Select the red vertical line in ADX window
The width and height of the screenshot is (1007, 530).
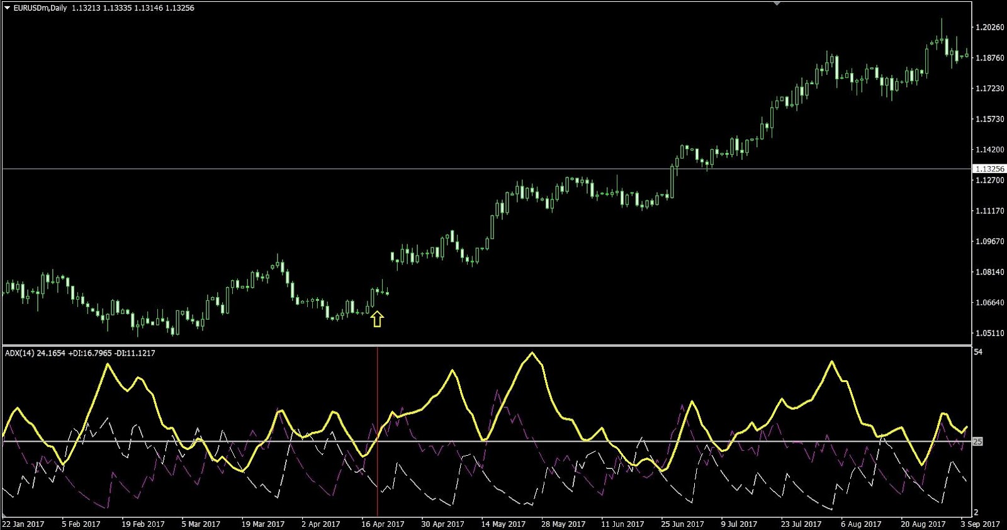(x=377, y=431)
